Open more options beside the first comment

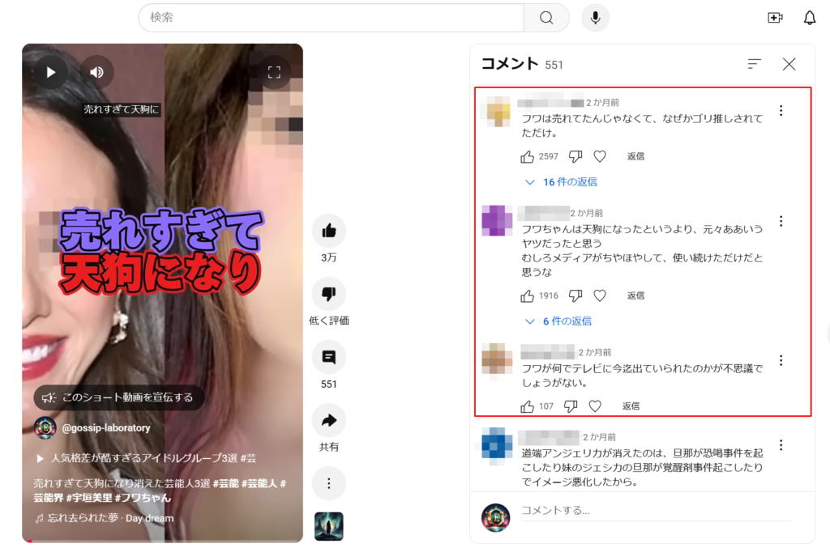[x=781, y=111]
